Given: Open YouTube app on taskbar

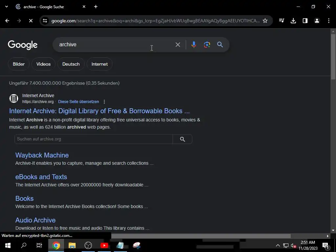Looking at the screenshot, I should point(104,245).
